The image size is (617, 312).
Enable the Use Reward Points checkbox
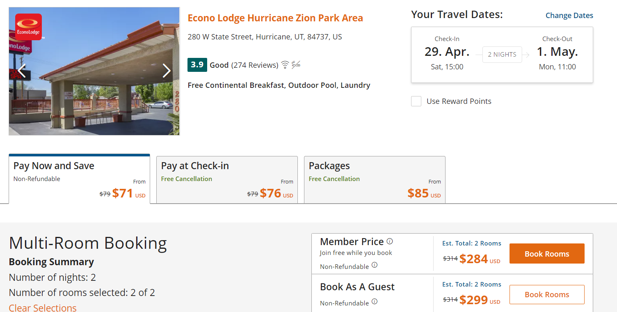click(416, 101)
